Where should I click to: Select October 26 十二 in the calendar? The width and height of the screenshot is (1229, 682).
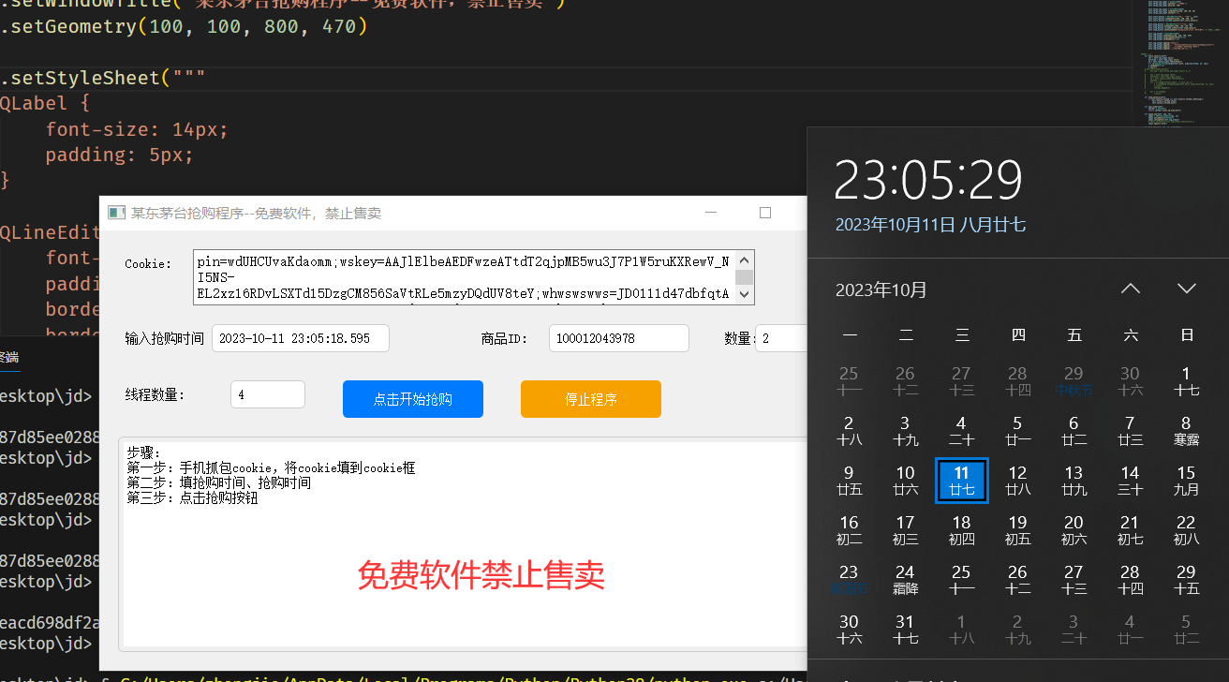[1017, 580]
